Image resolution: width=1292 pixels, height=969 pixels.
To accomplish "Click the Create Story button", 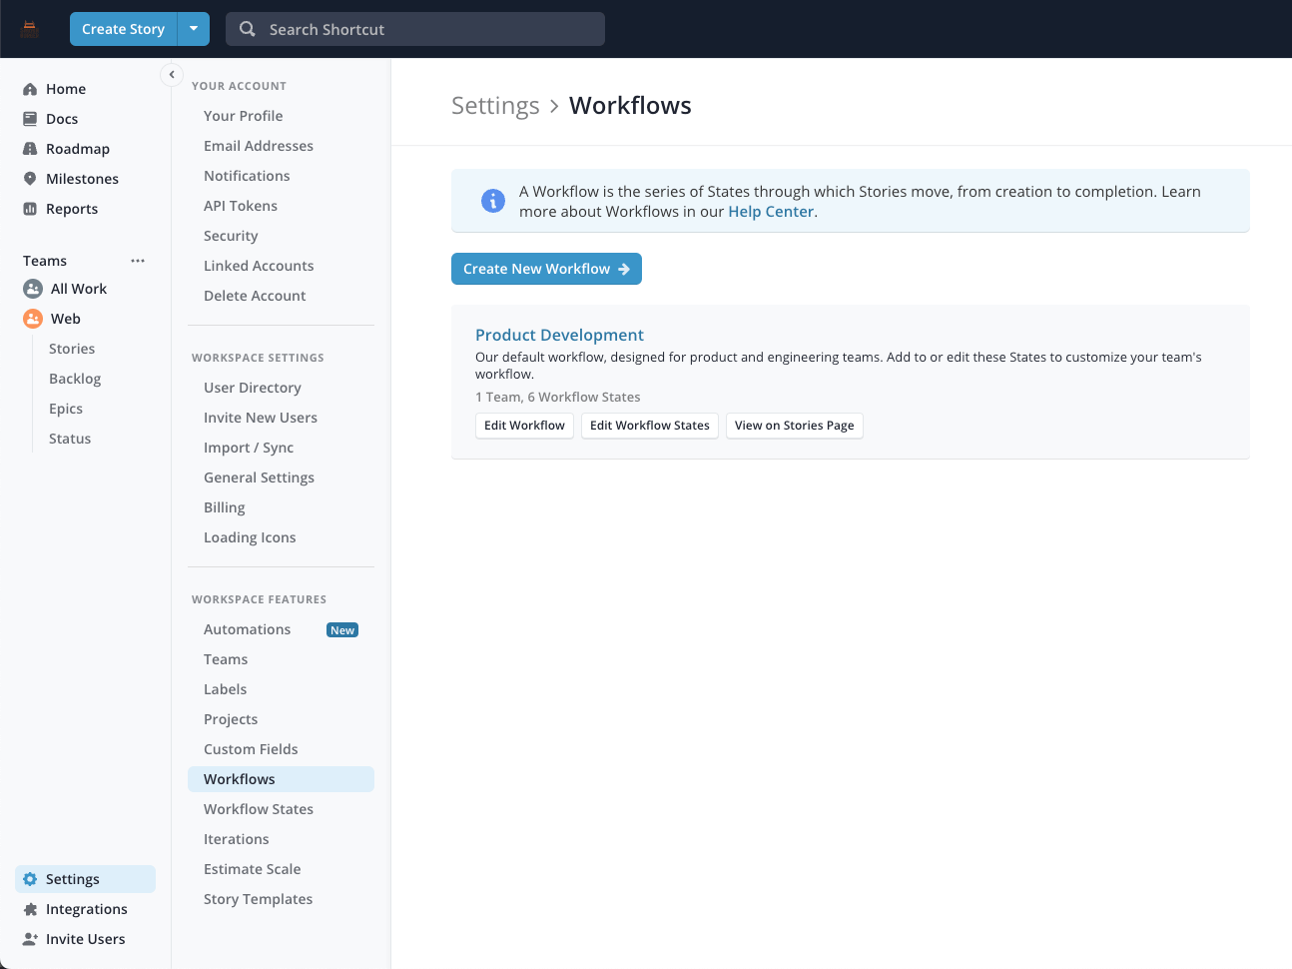I will click(123, 29).
